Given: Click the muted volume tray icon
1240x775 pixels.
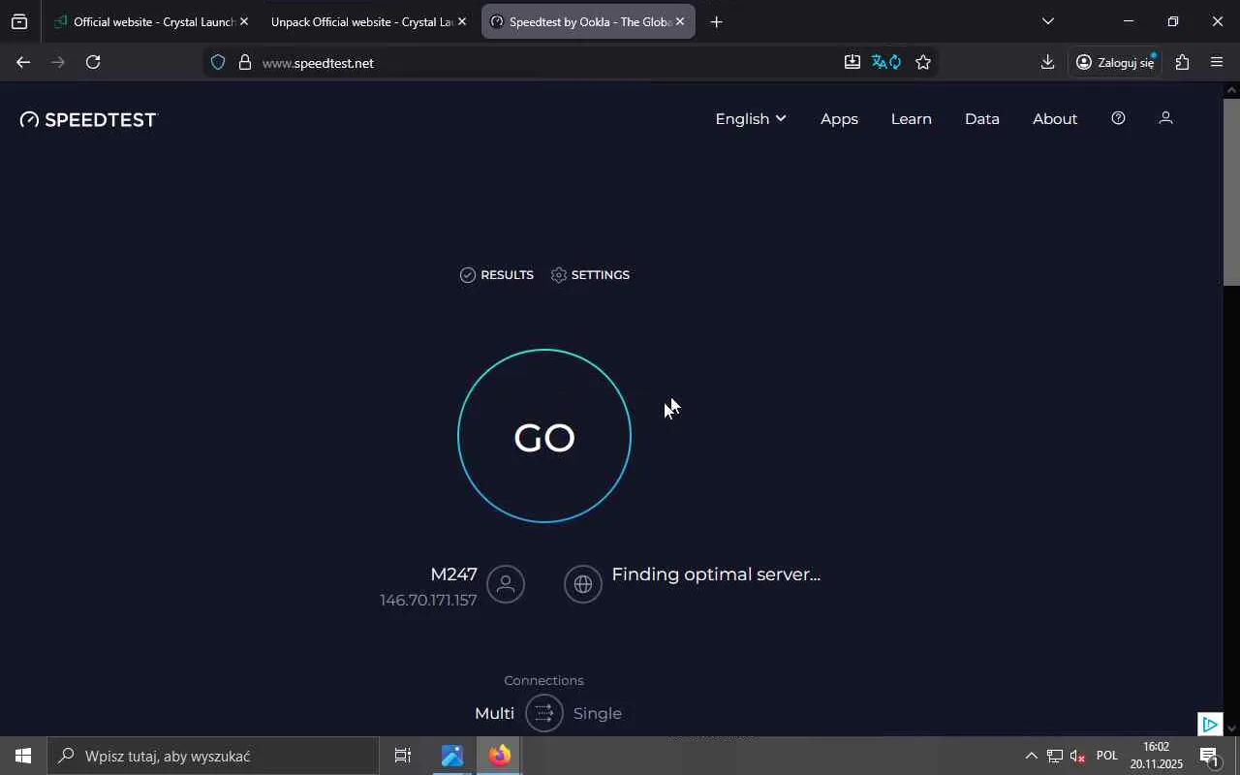Looking at the screenshot, I should click(1077, 756).
